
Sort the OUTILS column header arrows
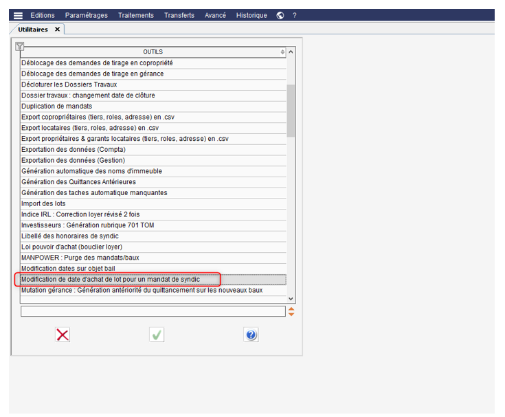click(282, 52)
